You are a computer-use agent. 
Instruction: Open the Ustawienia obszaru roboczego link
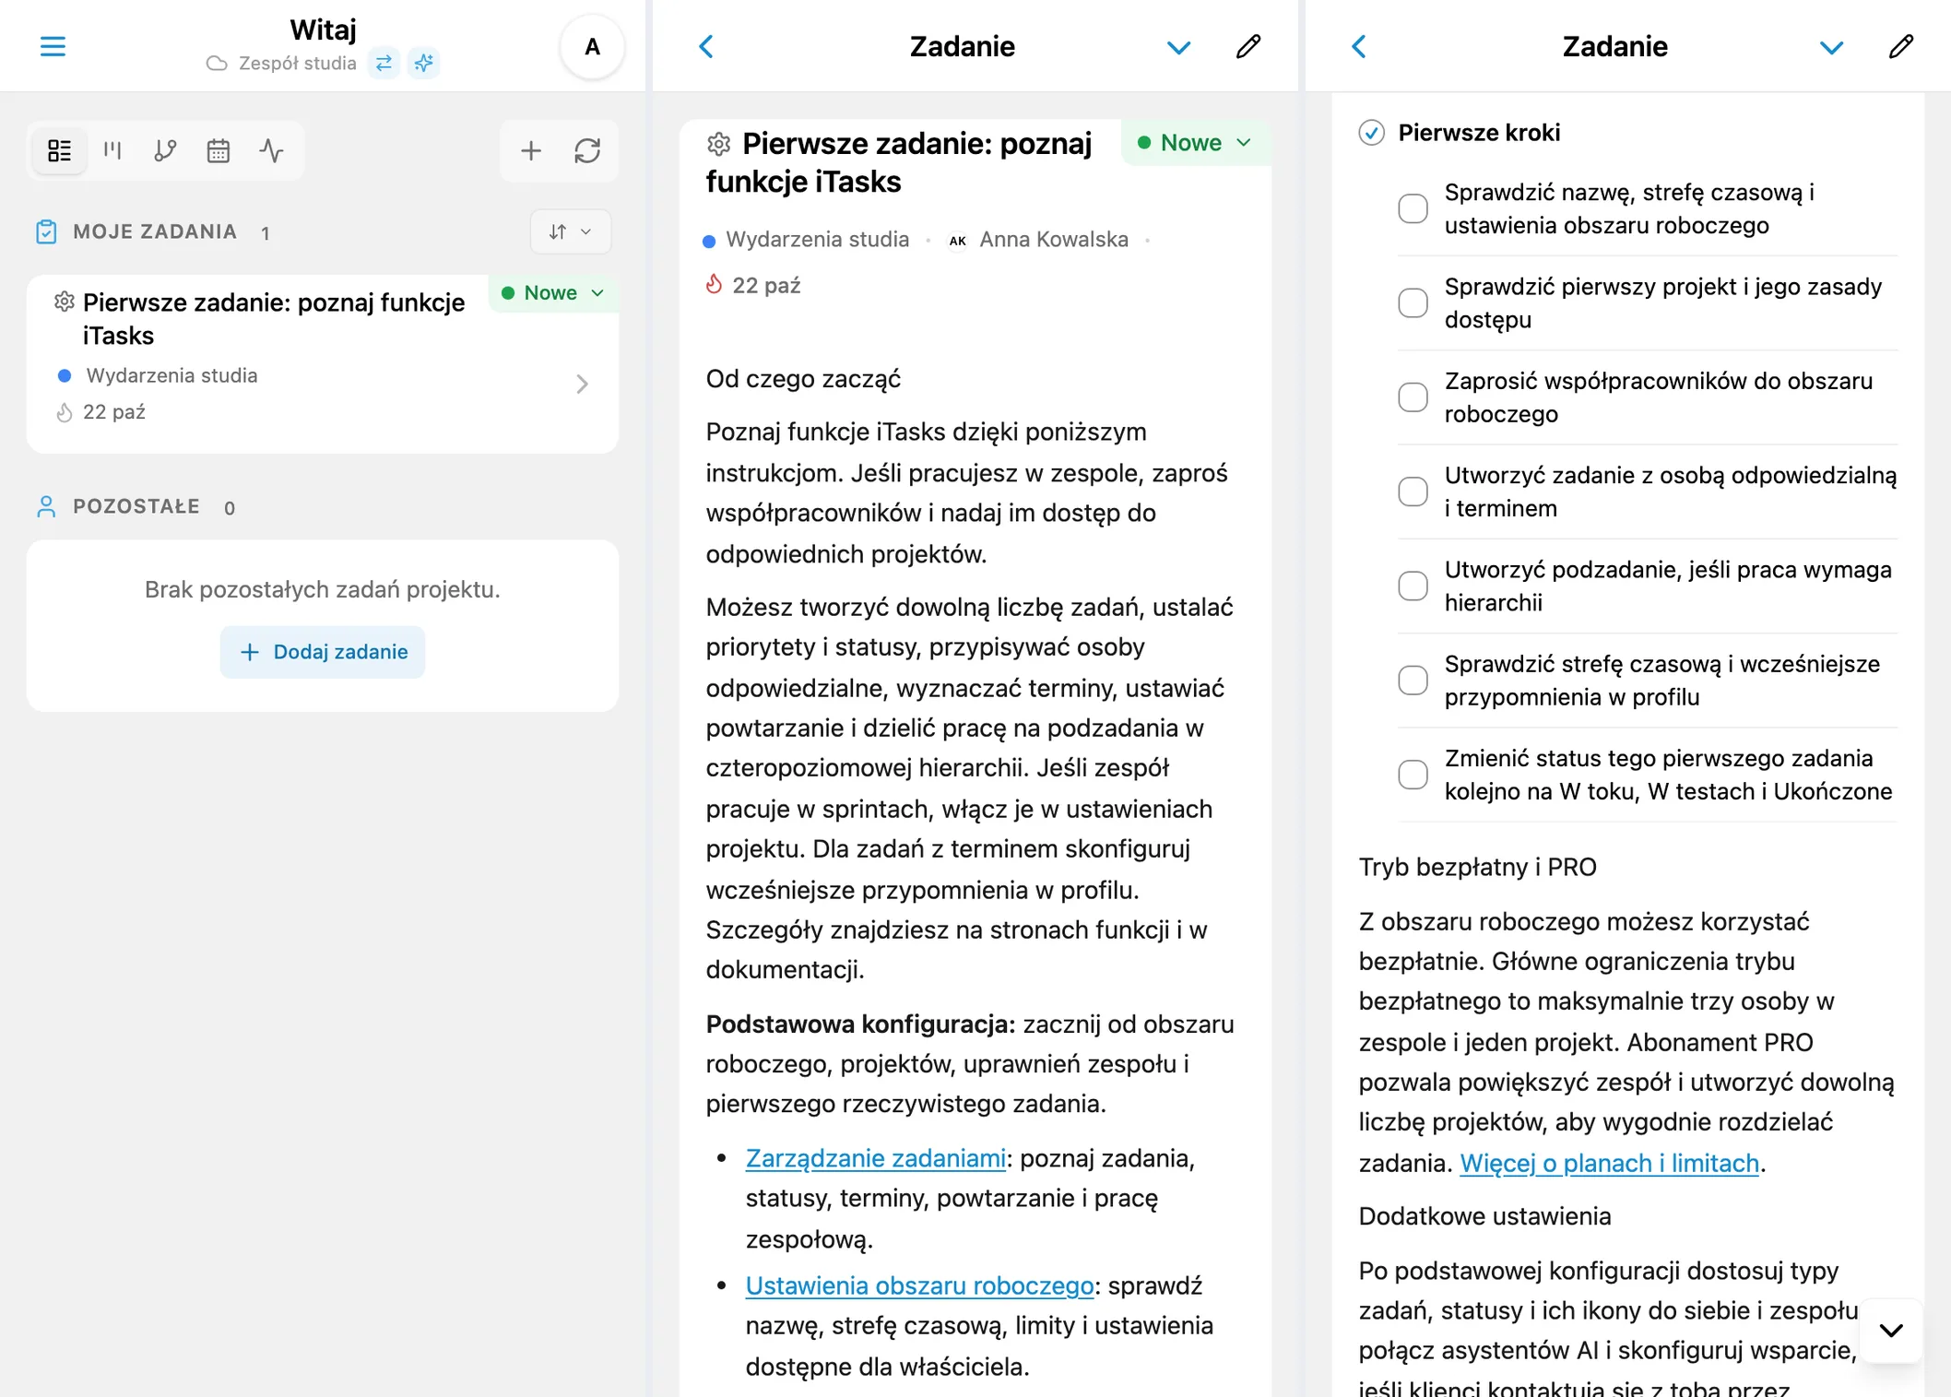pos(919,1285)
